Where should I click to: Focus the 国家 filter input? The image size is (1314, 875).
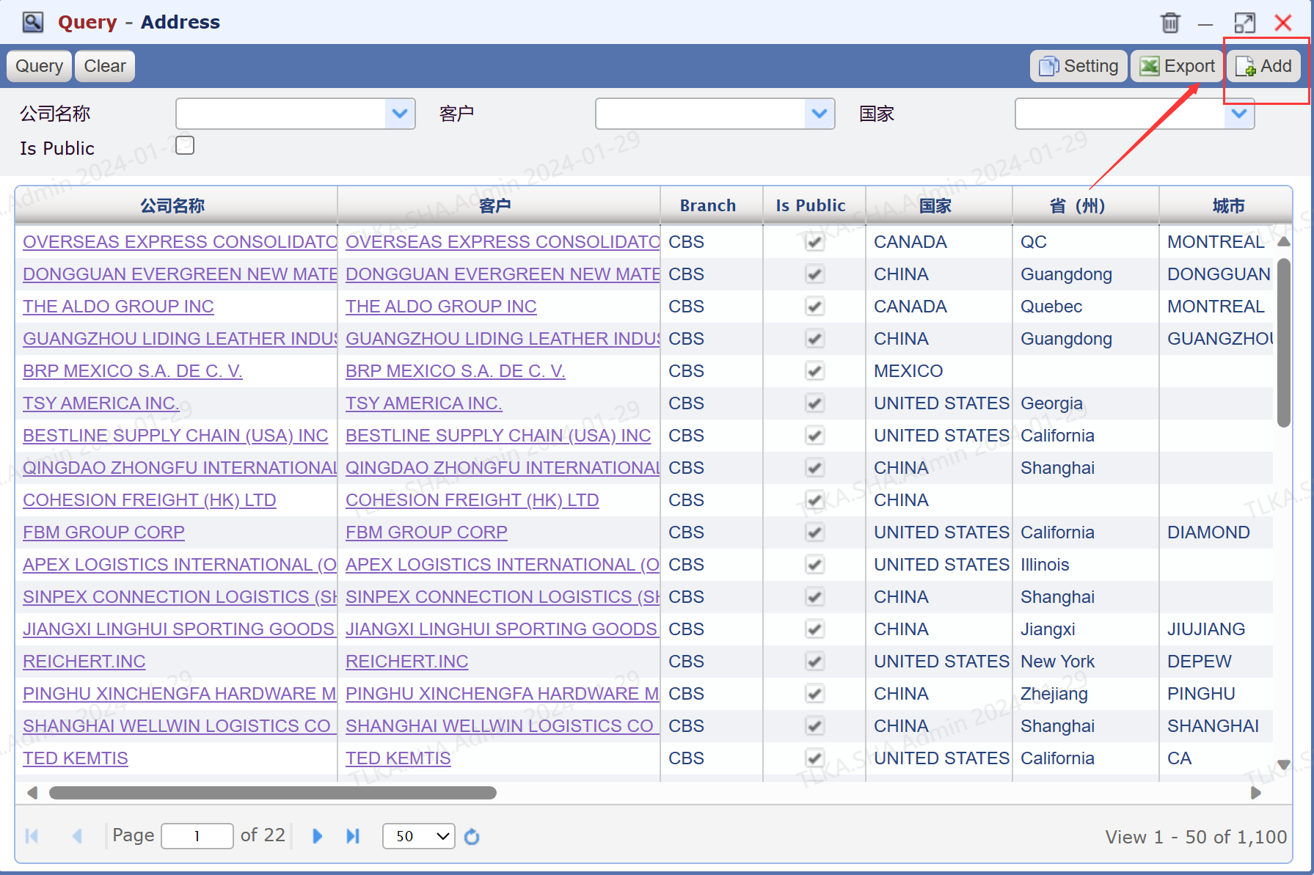pos(1120,114)
